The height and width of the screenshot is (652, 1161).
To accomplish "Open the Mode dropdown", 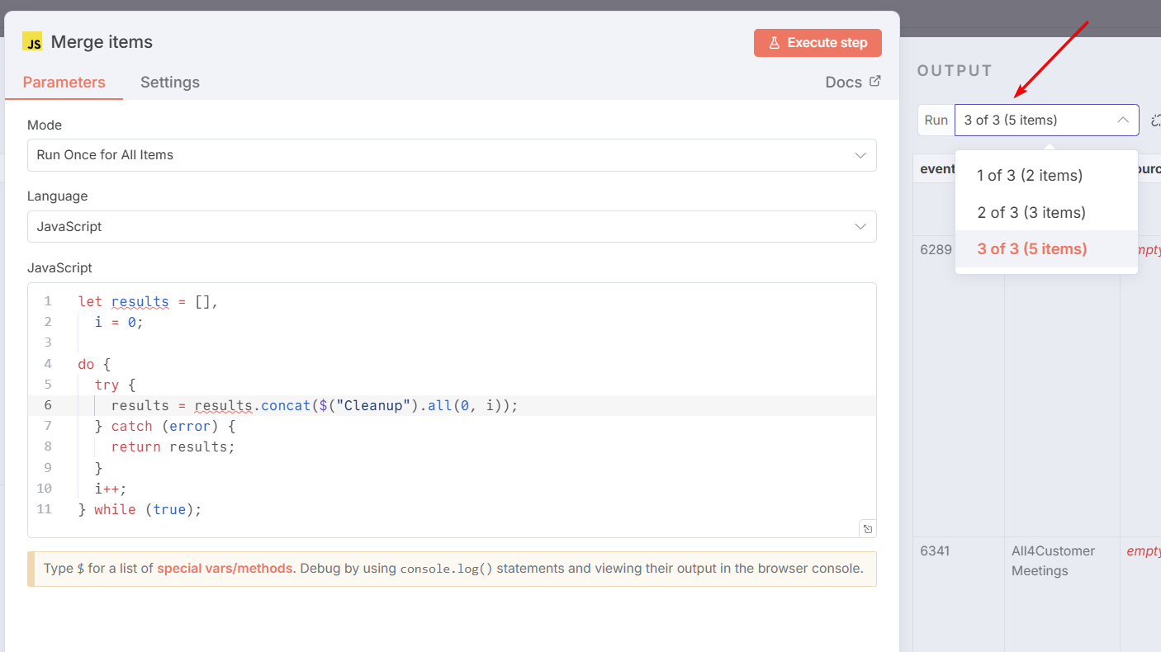I will tap(452, 155).
